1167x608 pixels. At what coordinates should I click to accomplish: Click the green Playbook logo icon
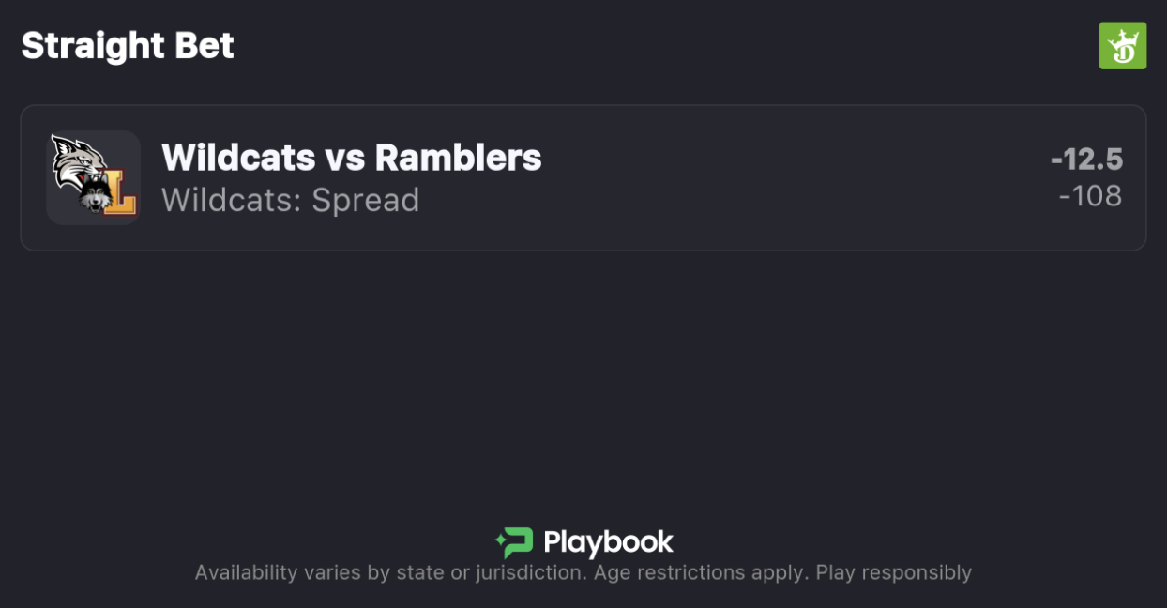pyautogui.click(x=514, y=542)
